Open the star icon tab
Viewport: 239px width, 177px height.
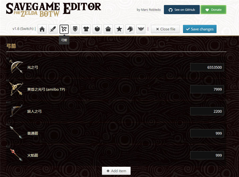tap(119, 29)
